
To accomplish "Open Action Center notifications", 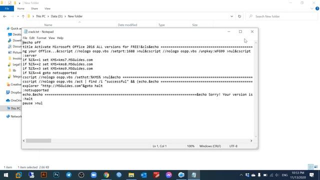I will click(x=311, y=175).
